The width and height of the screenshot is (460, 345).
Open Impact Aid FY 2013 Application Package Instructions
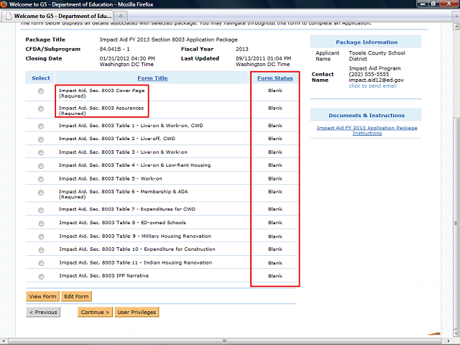367,131
